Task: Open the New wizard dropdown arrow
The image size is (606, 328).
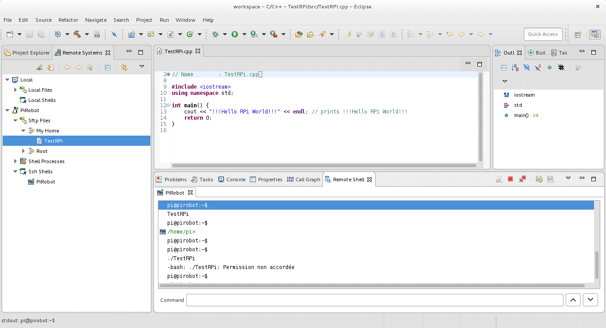Action: 20,34
